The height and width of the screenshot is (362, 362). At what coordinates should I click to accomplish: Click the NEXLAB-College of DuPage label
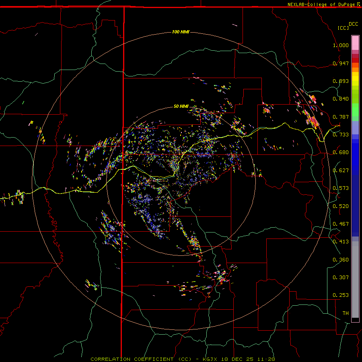pos(321,4)
